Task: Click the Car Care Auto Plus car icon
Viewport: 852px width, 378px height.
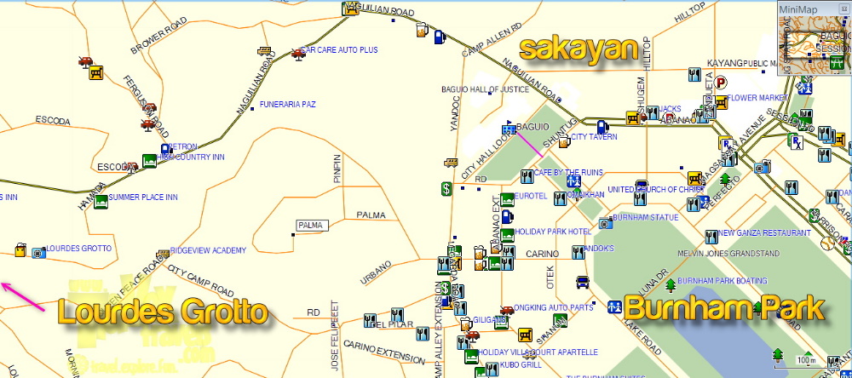Action: [296, 54]
